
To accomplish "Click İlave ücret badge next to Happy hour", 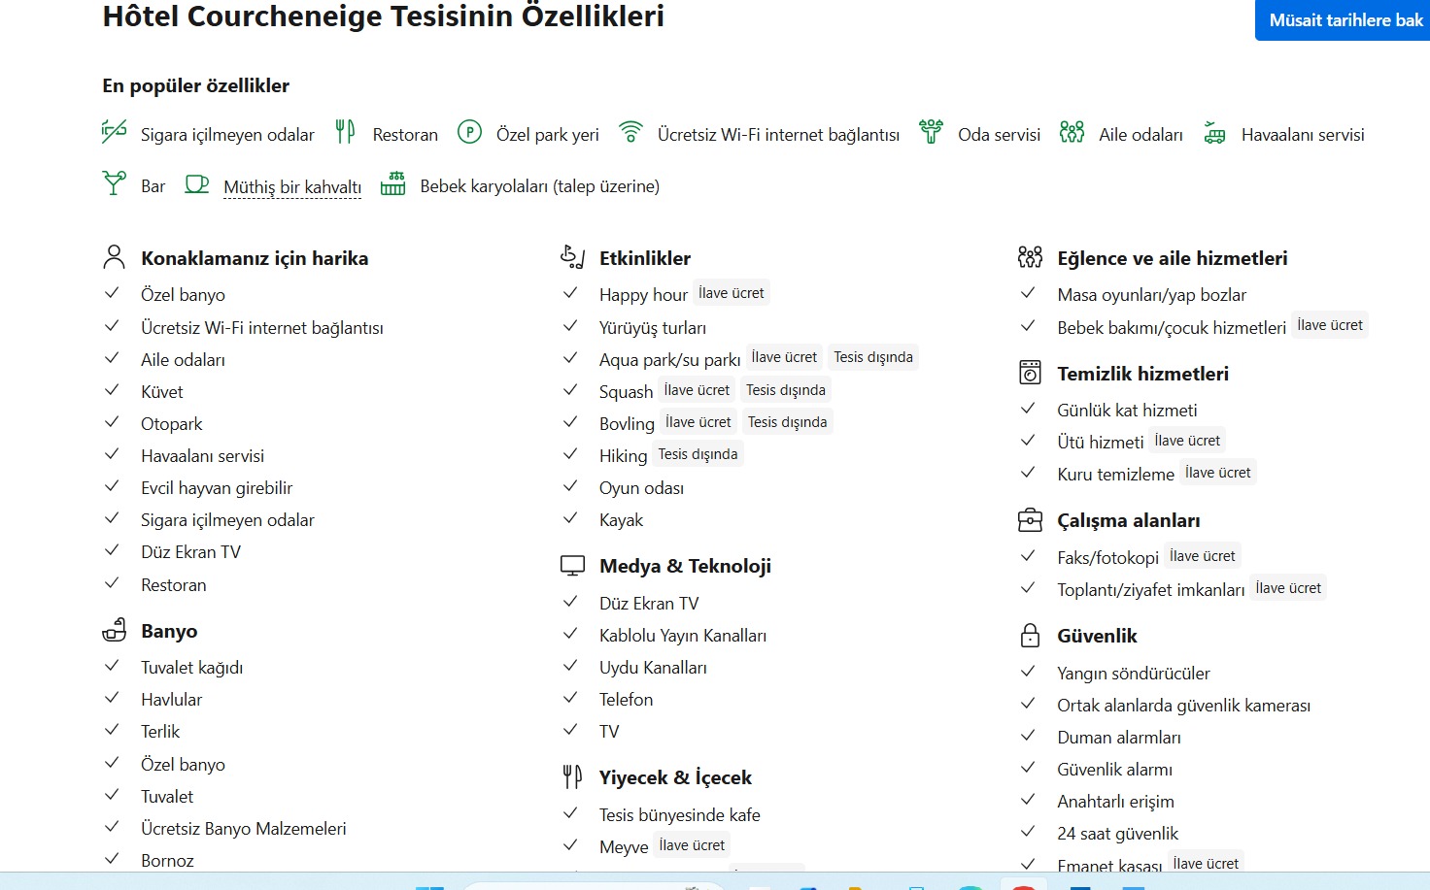I will 732,292.
